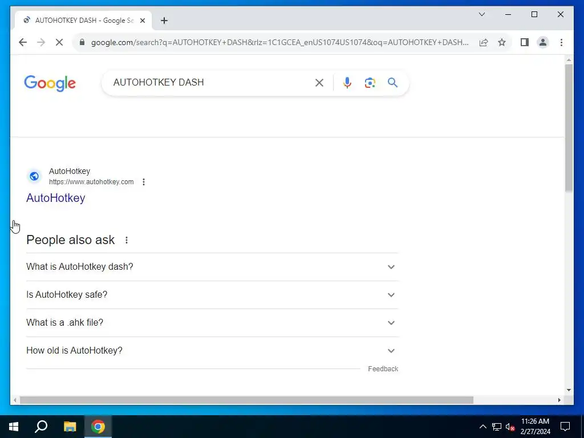
Task: Expand "How old is AutoHotkey?" question
Action: 212,351
